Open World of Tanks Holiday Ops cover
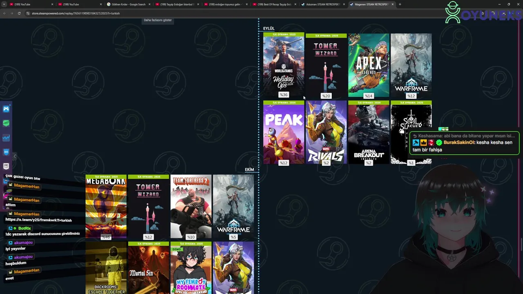Image resolution: width=523 pixels, height=294 pixels. tap(284, 65)
